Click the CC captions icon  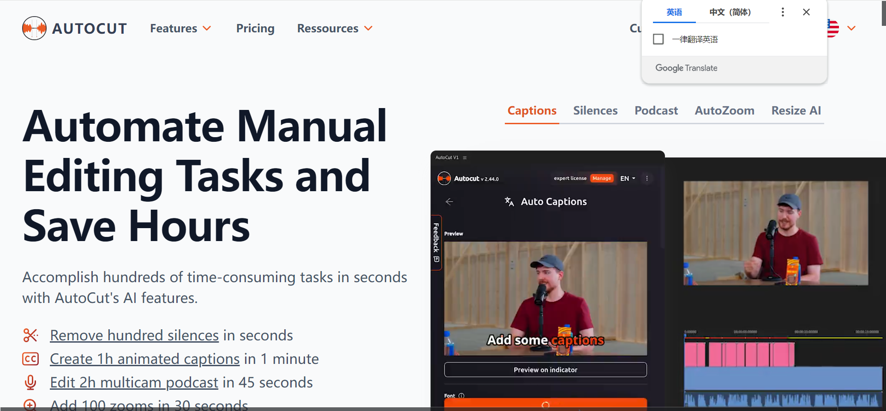coord(30,359)
